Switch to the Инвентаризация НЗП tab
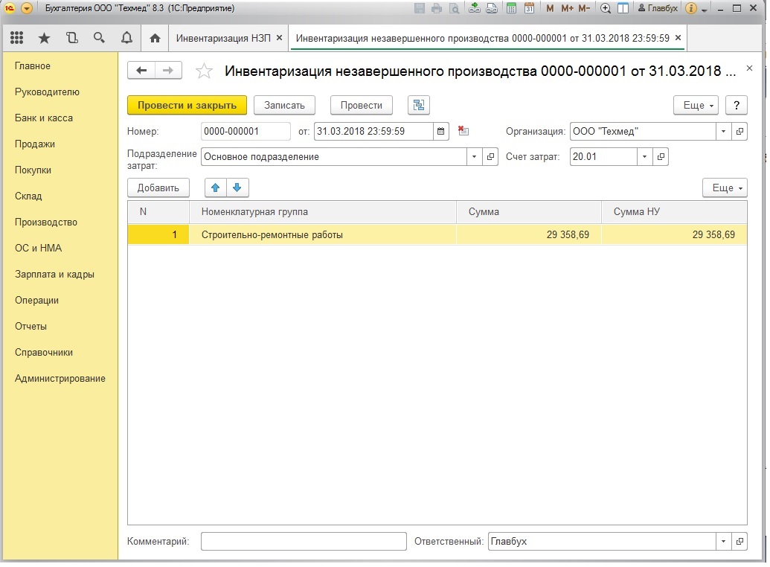The image size is (770, 567). [x=223, y=38]
